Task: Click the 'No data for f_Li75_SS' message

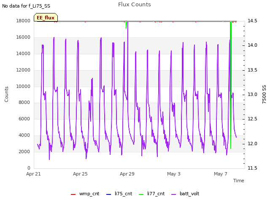Action: pyautogui.click(x=26, y=6)
